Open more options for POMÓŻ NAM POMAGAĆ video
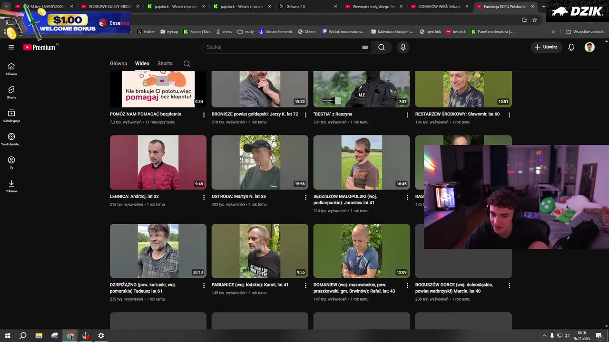The height and width of the screenshot is (342, 609). point(204,115)
